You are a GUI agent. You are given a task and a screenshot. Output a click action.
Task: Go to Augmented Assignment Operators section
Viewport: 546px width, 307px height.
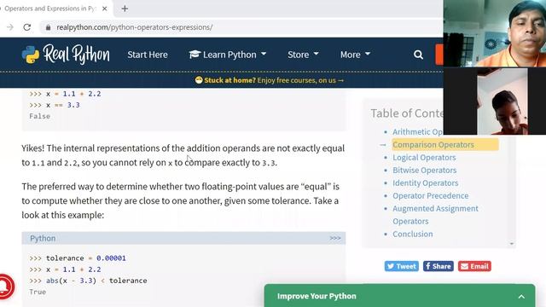[x=435, y=215]
